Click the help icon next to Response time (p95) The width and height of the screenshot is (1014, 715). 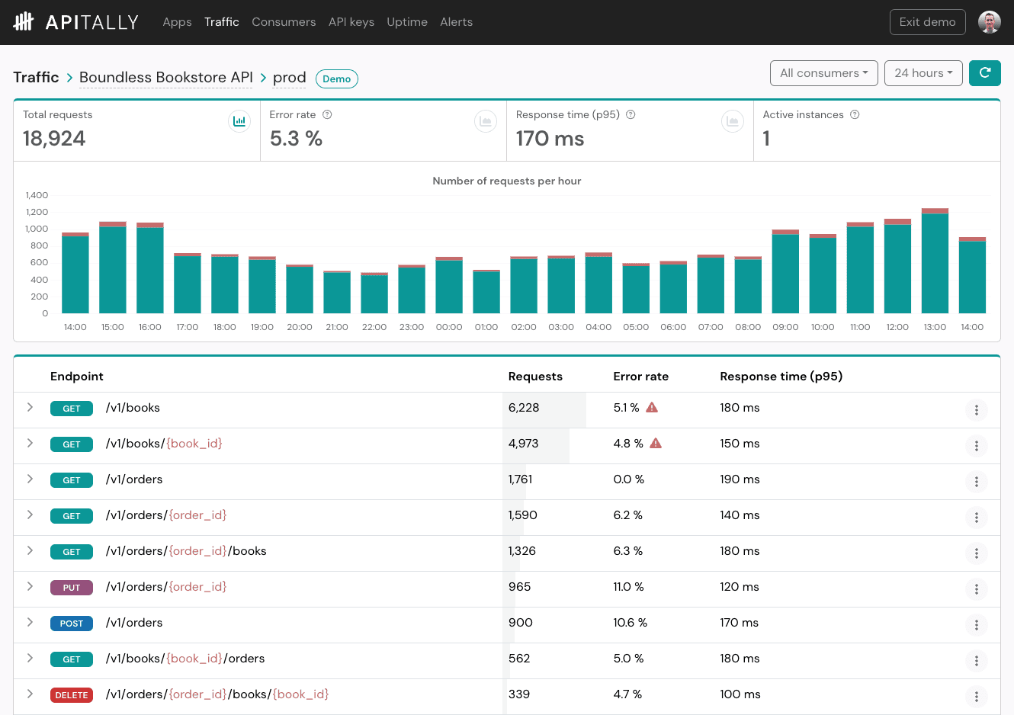pyautogui.click(x=629, y=114)
